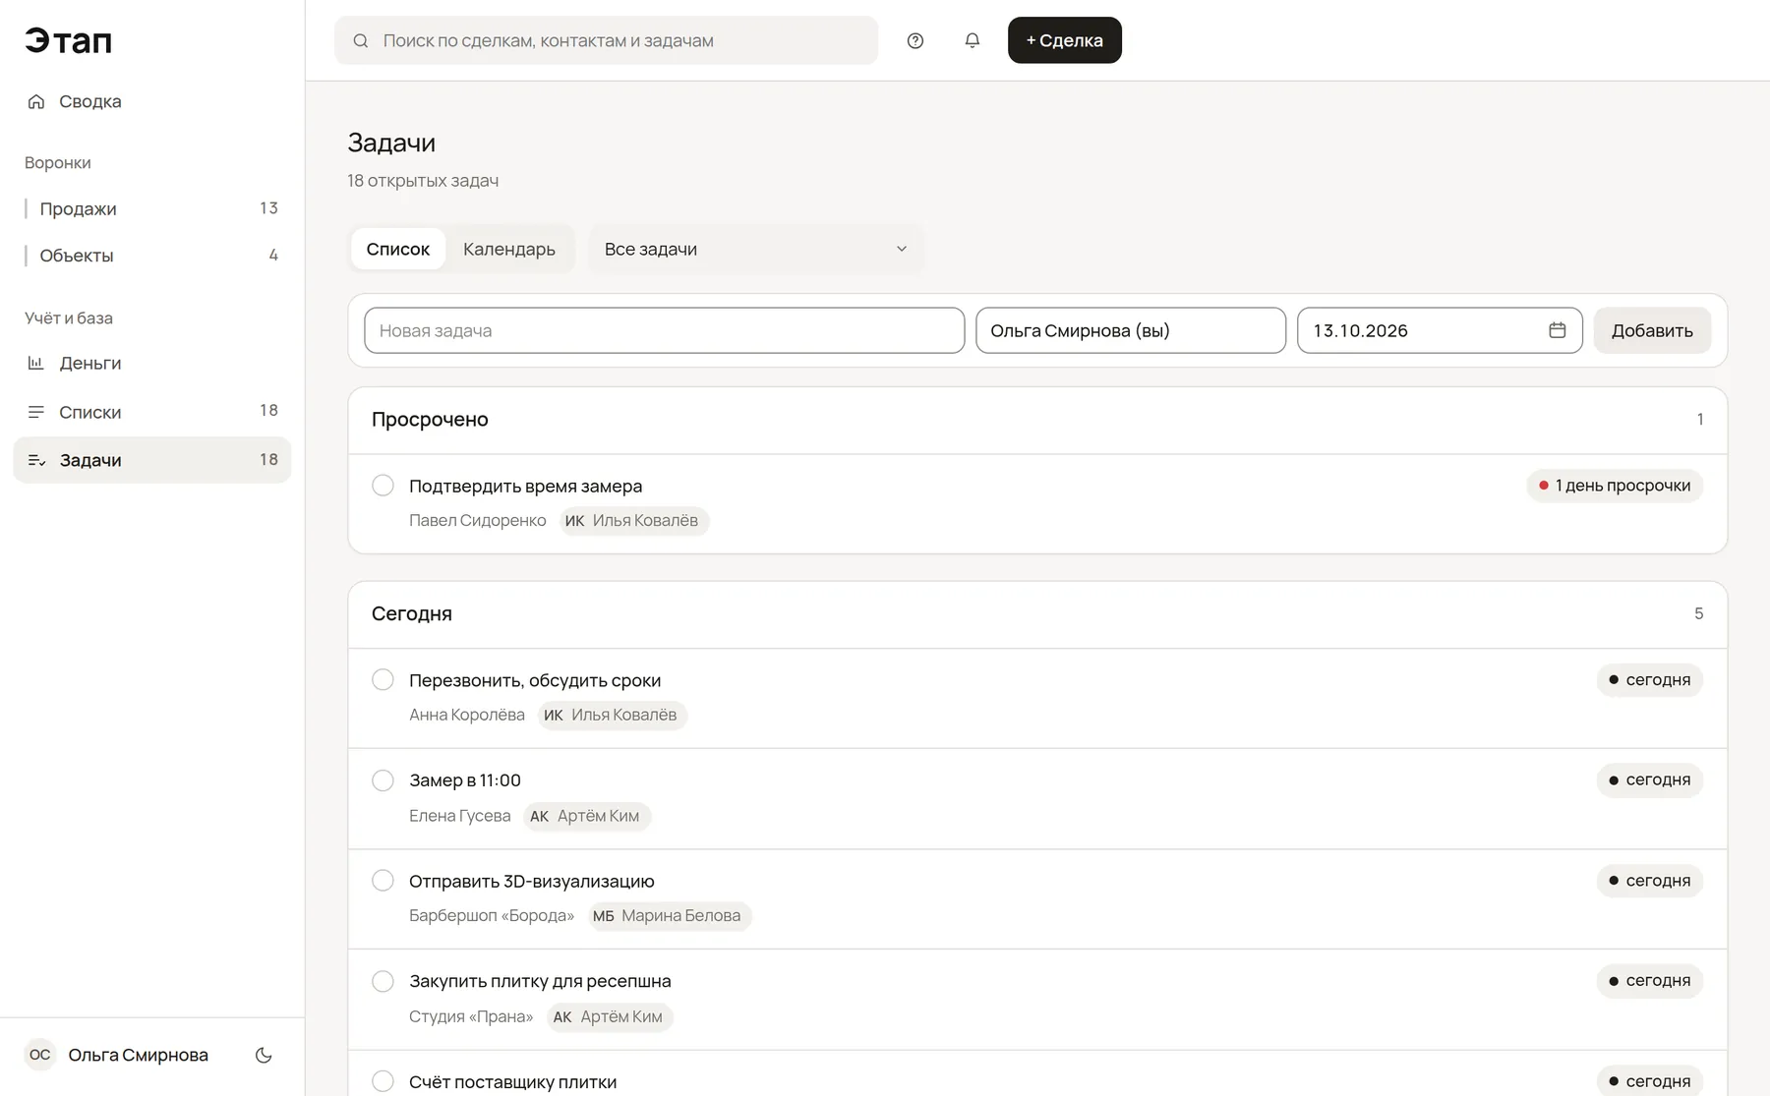The width and height of the screenshot is (1770, 1096).
Task: Mark 'Отправить 3D-визуализацию' complete
Action: (383, 881)
